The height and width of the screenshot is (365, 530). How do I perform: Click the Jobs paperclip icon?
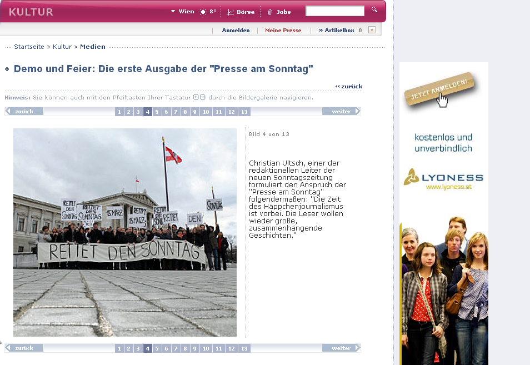[270, 12]
